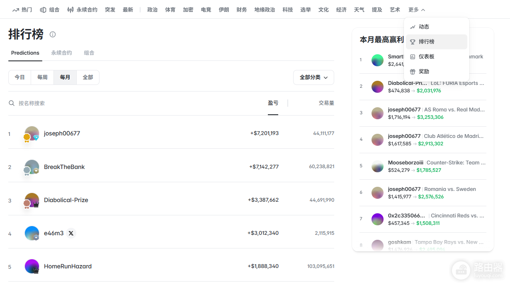
Task: Go to 伊朗 category
Action: [224, 10]
